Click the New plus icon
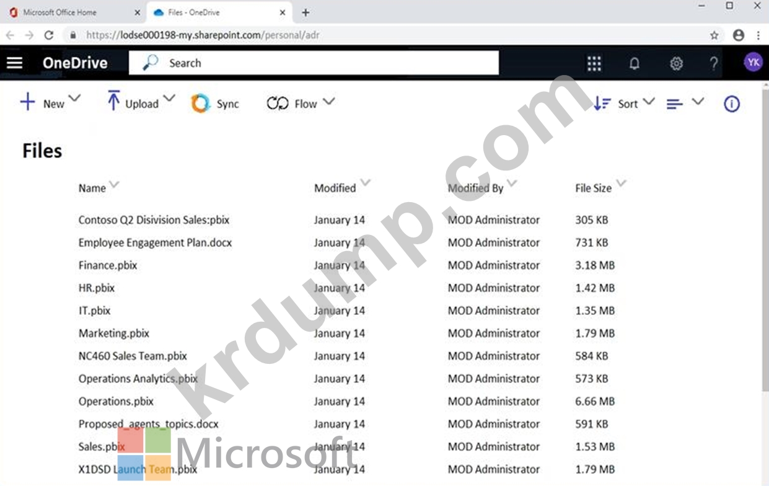769x486 pixels. [x=28, y=102]
